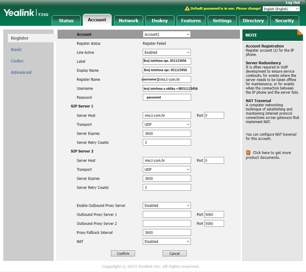
Task: Select the Codec sidebar section
Action: pos(17,61)
